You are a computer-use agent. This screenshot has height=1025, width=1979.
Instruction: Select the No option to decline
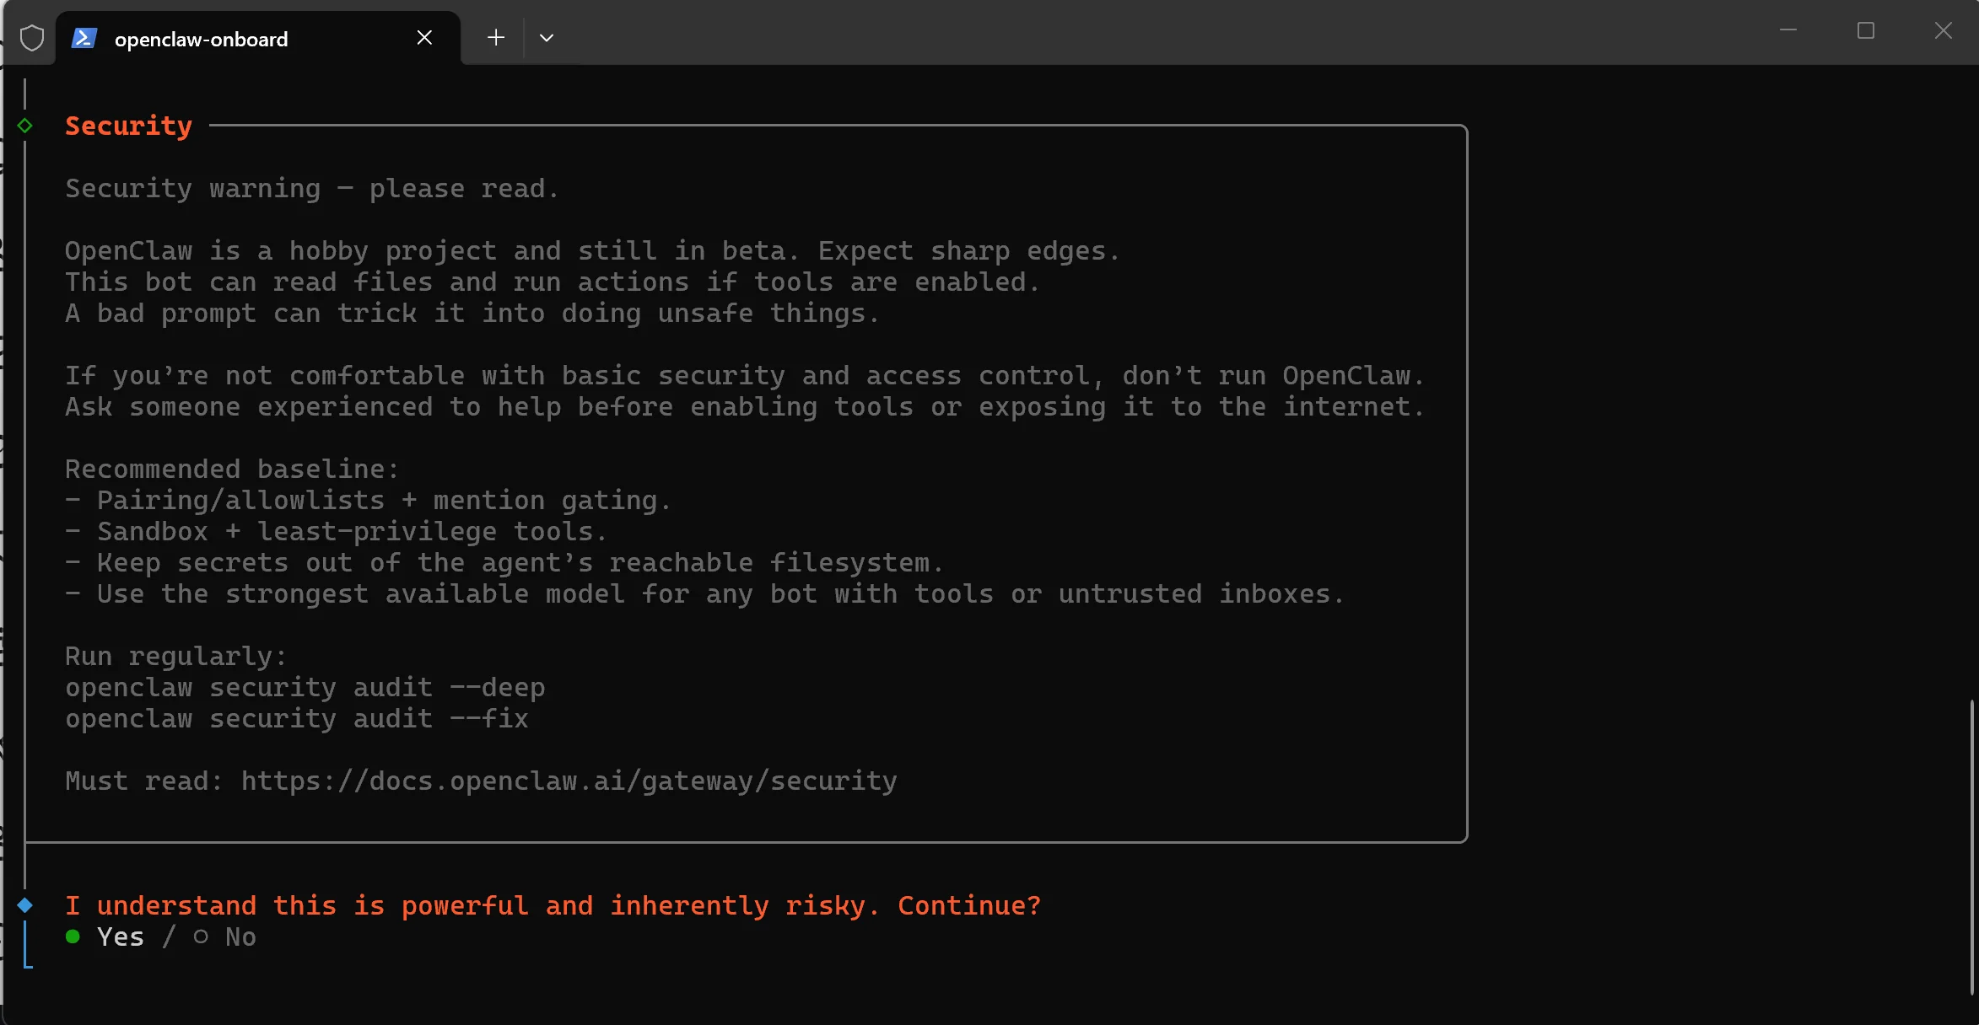[x=240, y=936]
